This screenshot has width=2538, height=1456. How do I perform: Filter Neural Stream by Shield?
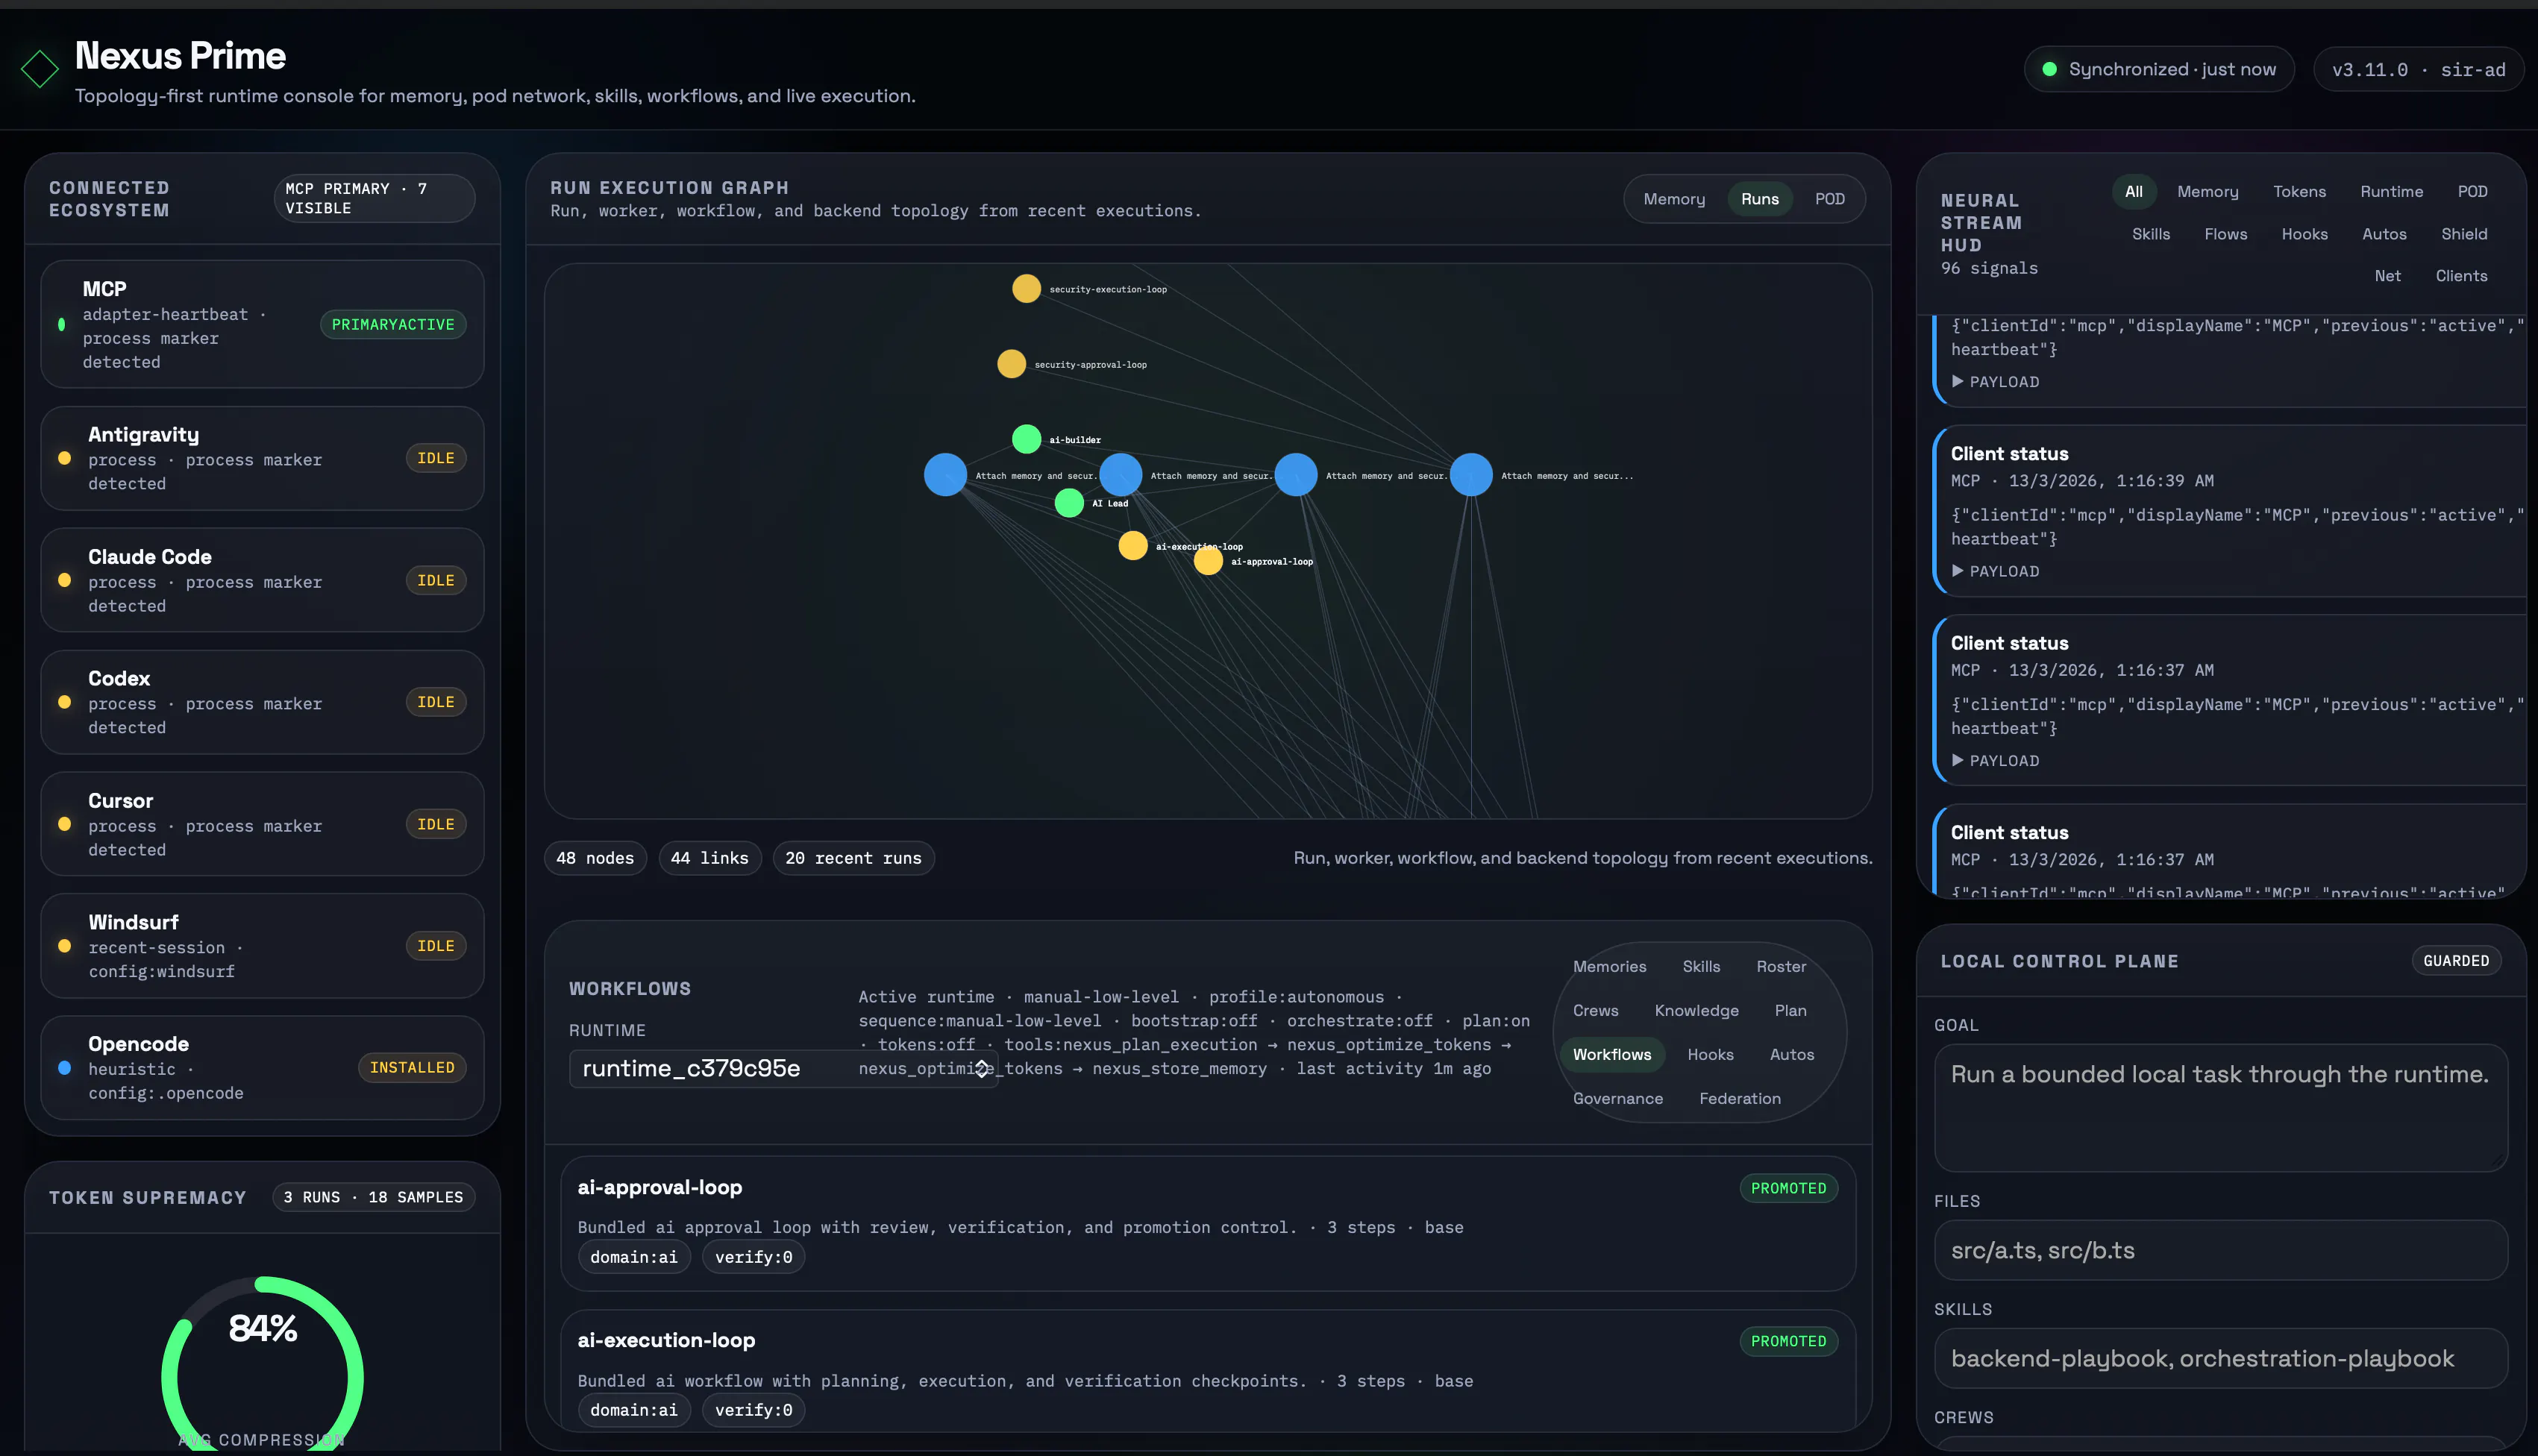[x=2464, y=234]
